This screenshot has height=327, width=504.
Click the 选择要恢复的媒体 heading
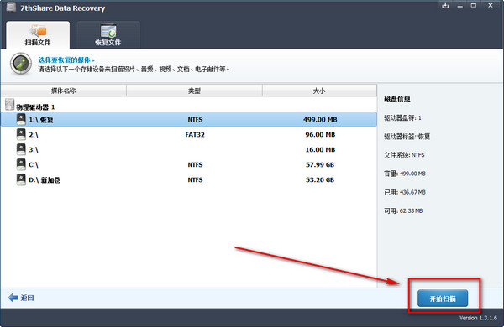pos(66,60)
